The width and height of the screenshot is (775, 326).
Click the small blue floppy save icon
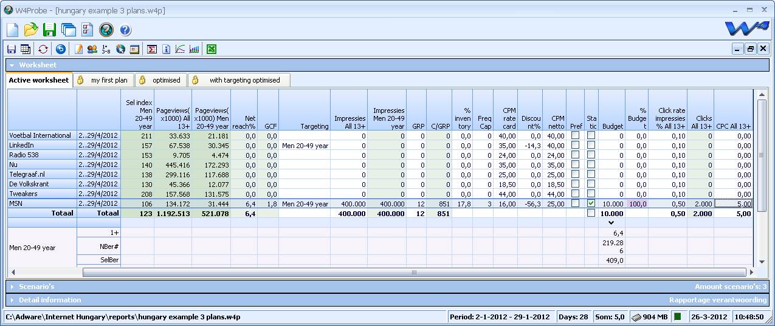(12, 49)
